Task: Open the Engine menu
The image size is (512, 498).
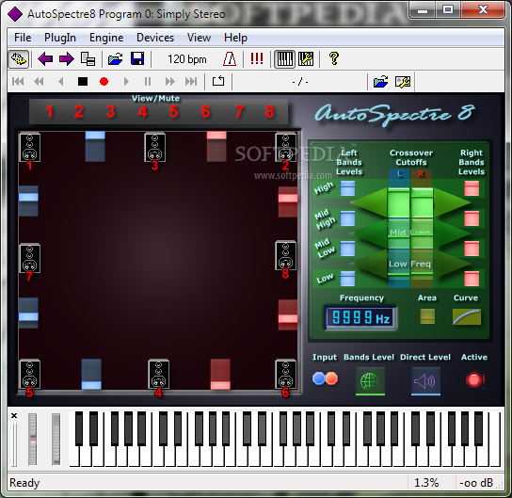Action: [106, 38]
